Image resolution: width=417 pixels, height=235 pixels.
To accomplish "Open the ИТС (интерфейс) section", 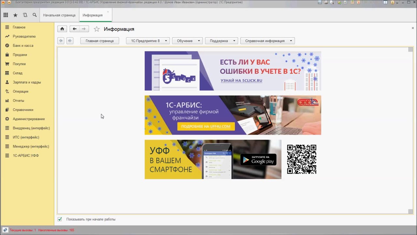I will pyautogui.click(x=27, y=137).
